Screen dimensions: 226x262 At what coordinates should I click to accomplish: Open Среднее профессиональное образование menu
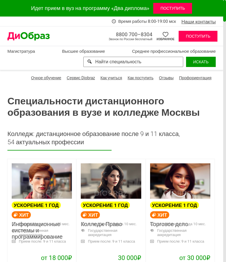pyautogui.click(x=174, y=51)
